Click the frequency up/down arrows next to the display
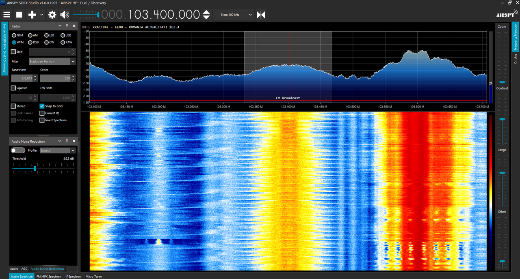The width and height of the screenshot is (520, 279). [x=206, y=15]
